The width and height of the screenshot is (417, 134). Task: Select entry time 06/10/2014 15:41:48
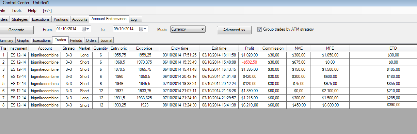(x=180, y=69)
